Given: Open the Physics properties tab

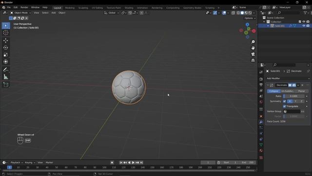Looking at the screenshot, I should (261, 133).
